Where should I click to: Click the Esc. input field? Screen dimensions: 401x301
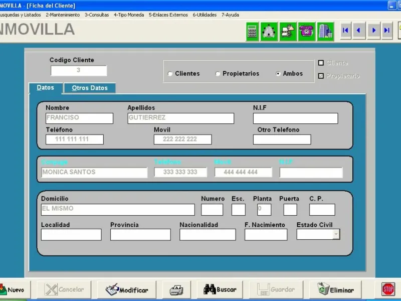pos(239,210)
